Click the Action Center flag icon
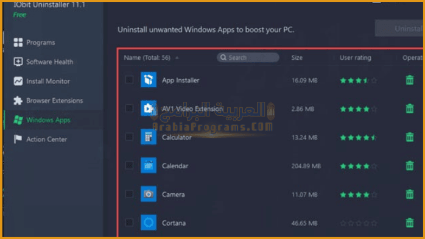Image resolution: width=425 pixels, height=239 pixels. [18, 139]
